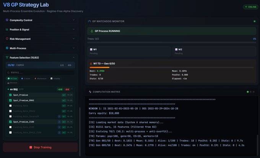Screen dimensions: 260x158
Task: Click the flame icon beside W1 T0
Action: [91, 64]
